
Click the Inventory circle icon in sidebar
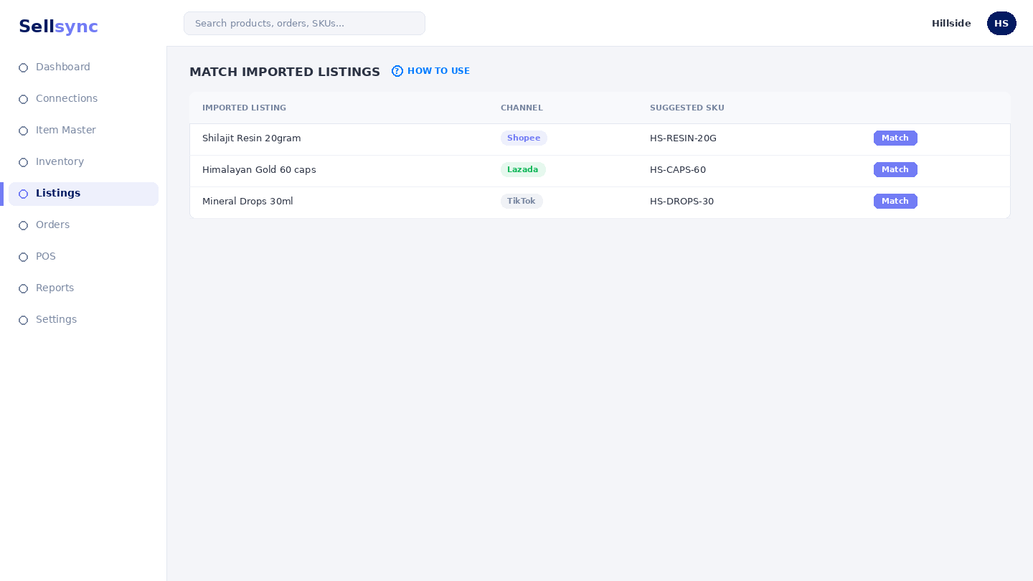point(23,162)
